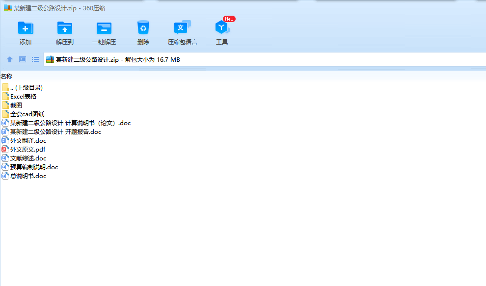Select the file 外文原文.pdf

coord(28,149)
